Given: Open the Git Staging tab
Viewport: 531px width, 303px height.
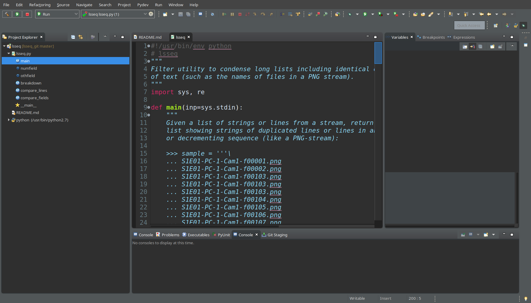Looking at the screenshot, I should click(277, 235).
